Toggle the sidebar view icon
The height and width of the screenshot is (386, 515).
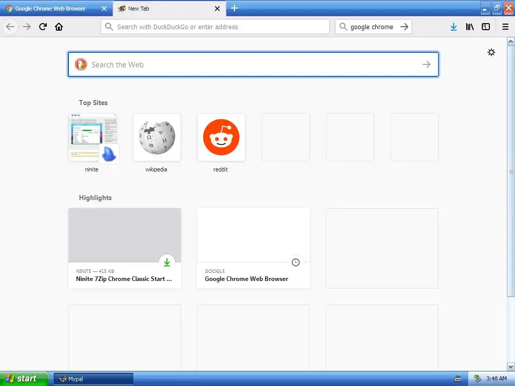click(x=486, y=27)
